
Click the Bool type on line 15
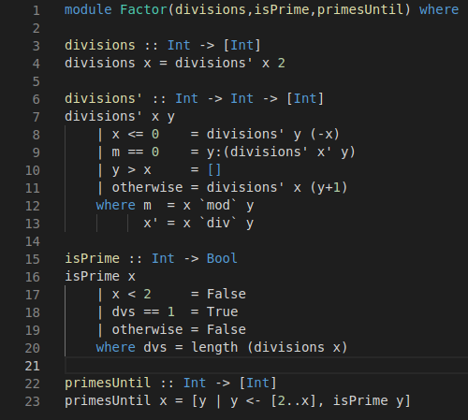point(222,259)
